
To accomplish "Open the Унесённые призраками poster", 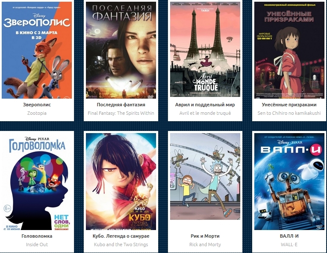I will tap(289, 50).
